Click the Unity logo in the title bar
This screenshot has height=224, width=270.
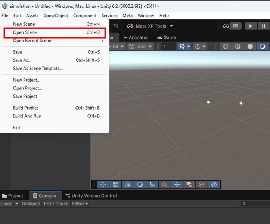(5, 6)
